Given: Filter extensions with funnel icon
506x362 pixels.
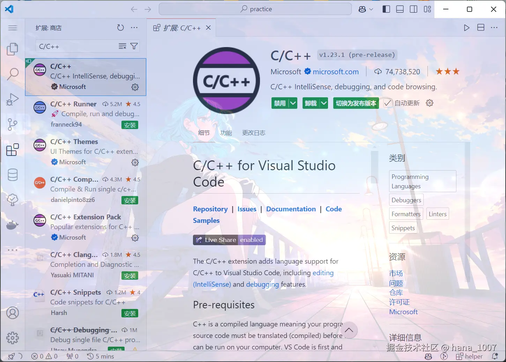Looking at the screenshot, I should pos(134,46).
